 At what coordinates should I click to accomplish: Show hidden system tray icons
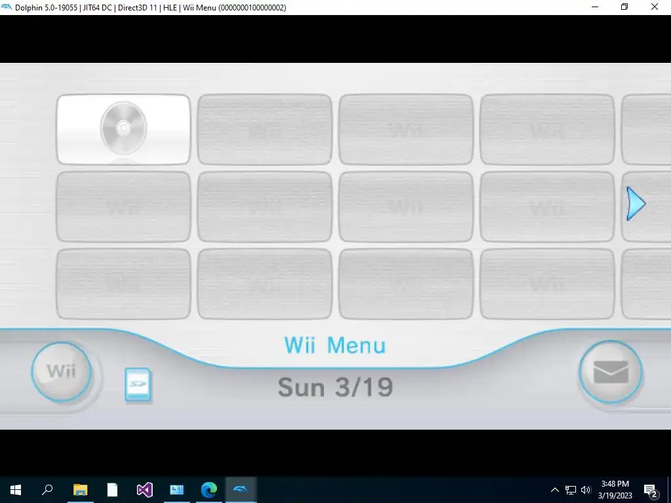[554, 490]
